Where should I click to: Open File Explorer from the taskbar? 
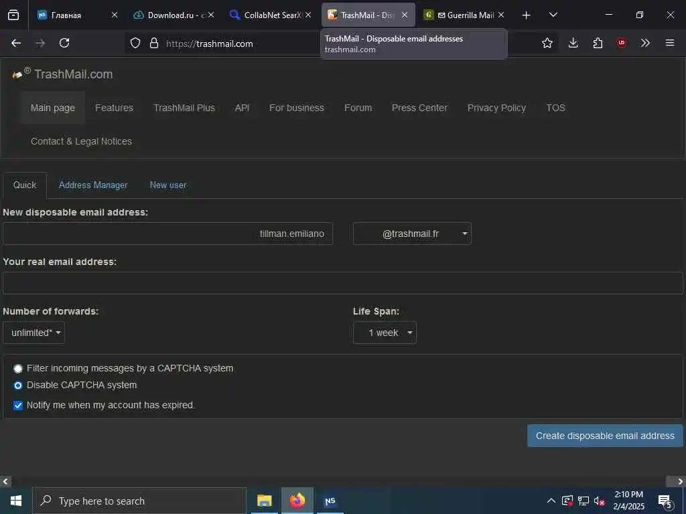click(x=264, y=501)
